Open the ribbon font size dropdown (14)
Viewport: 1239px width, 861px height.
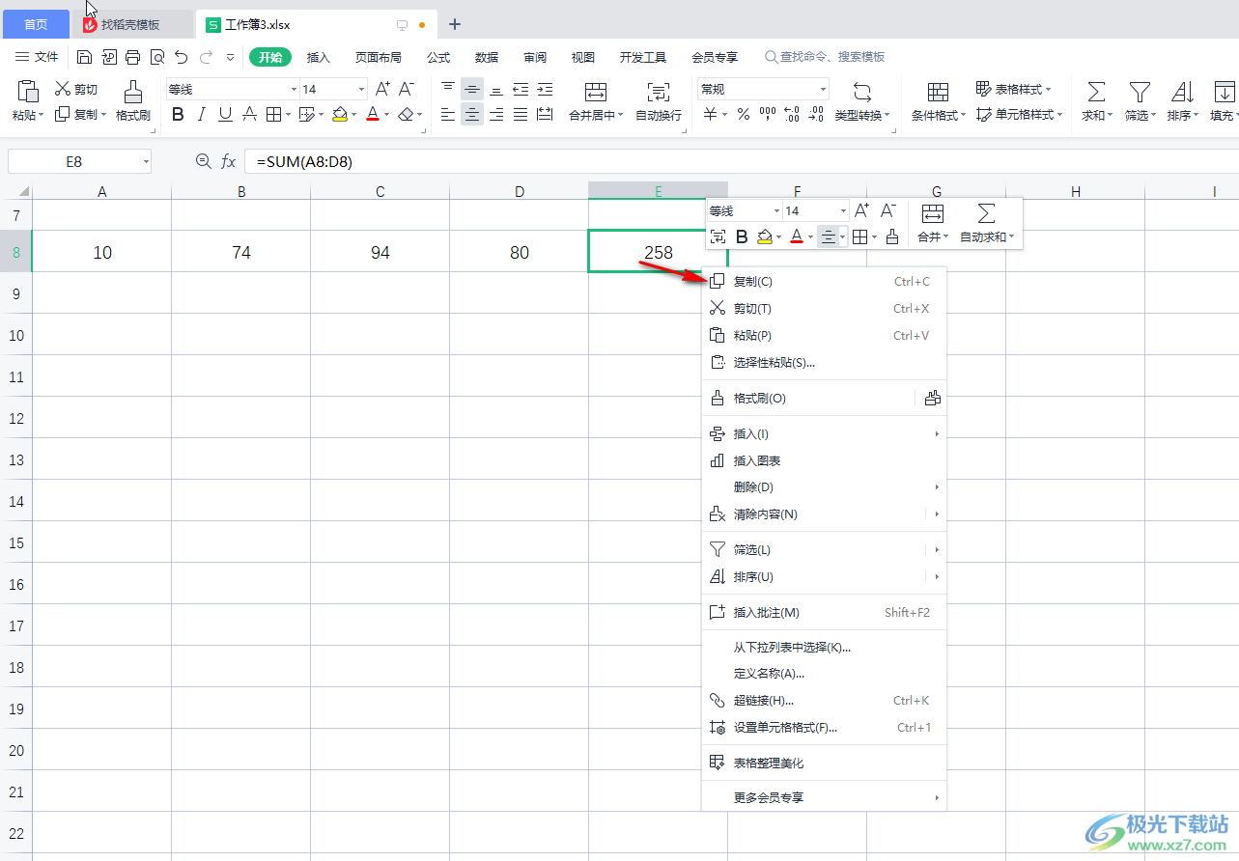tap(362, 89)
